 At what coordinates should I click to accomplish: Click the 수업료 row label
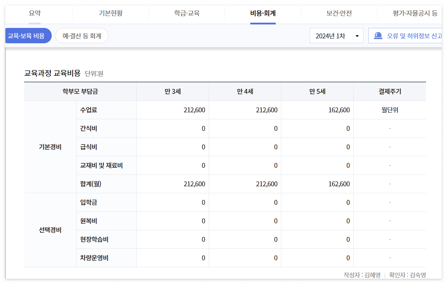click(87, 110)
